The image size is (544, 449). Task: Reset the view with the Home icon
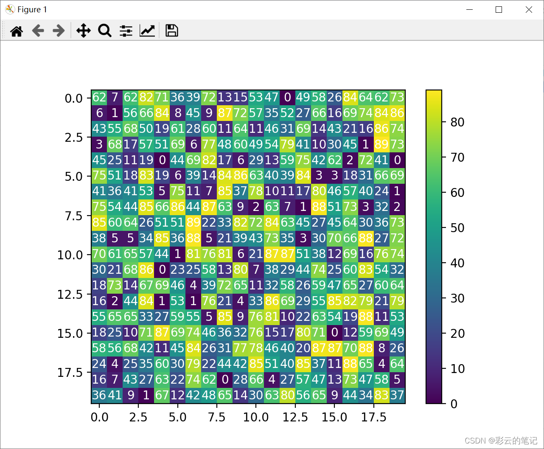click(17, 31)
